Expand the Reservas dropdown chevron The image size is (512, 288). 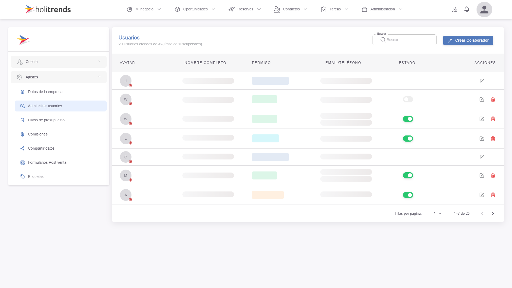(x=259, y=9)
